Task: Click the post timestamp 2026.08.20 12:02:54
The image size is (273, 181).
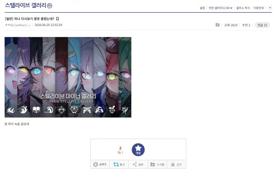Action: click(x=48, y=25)
